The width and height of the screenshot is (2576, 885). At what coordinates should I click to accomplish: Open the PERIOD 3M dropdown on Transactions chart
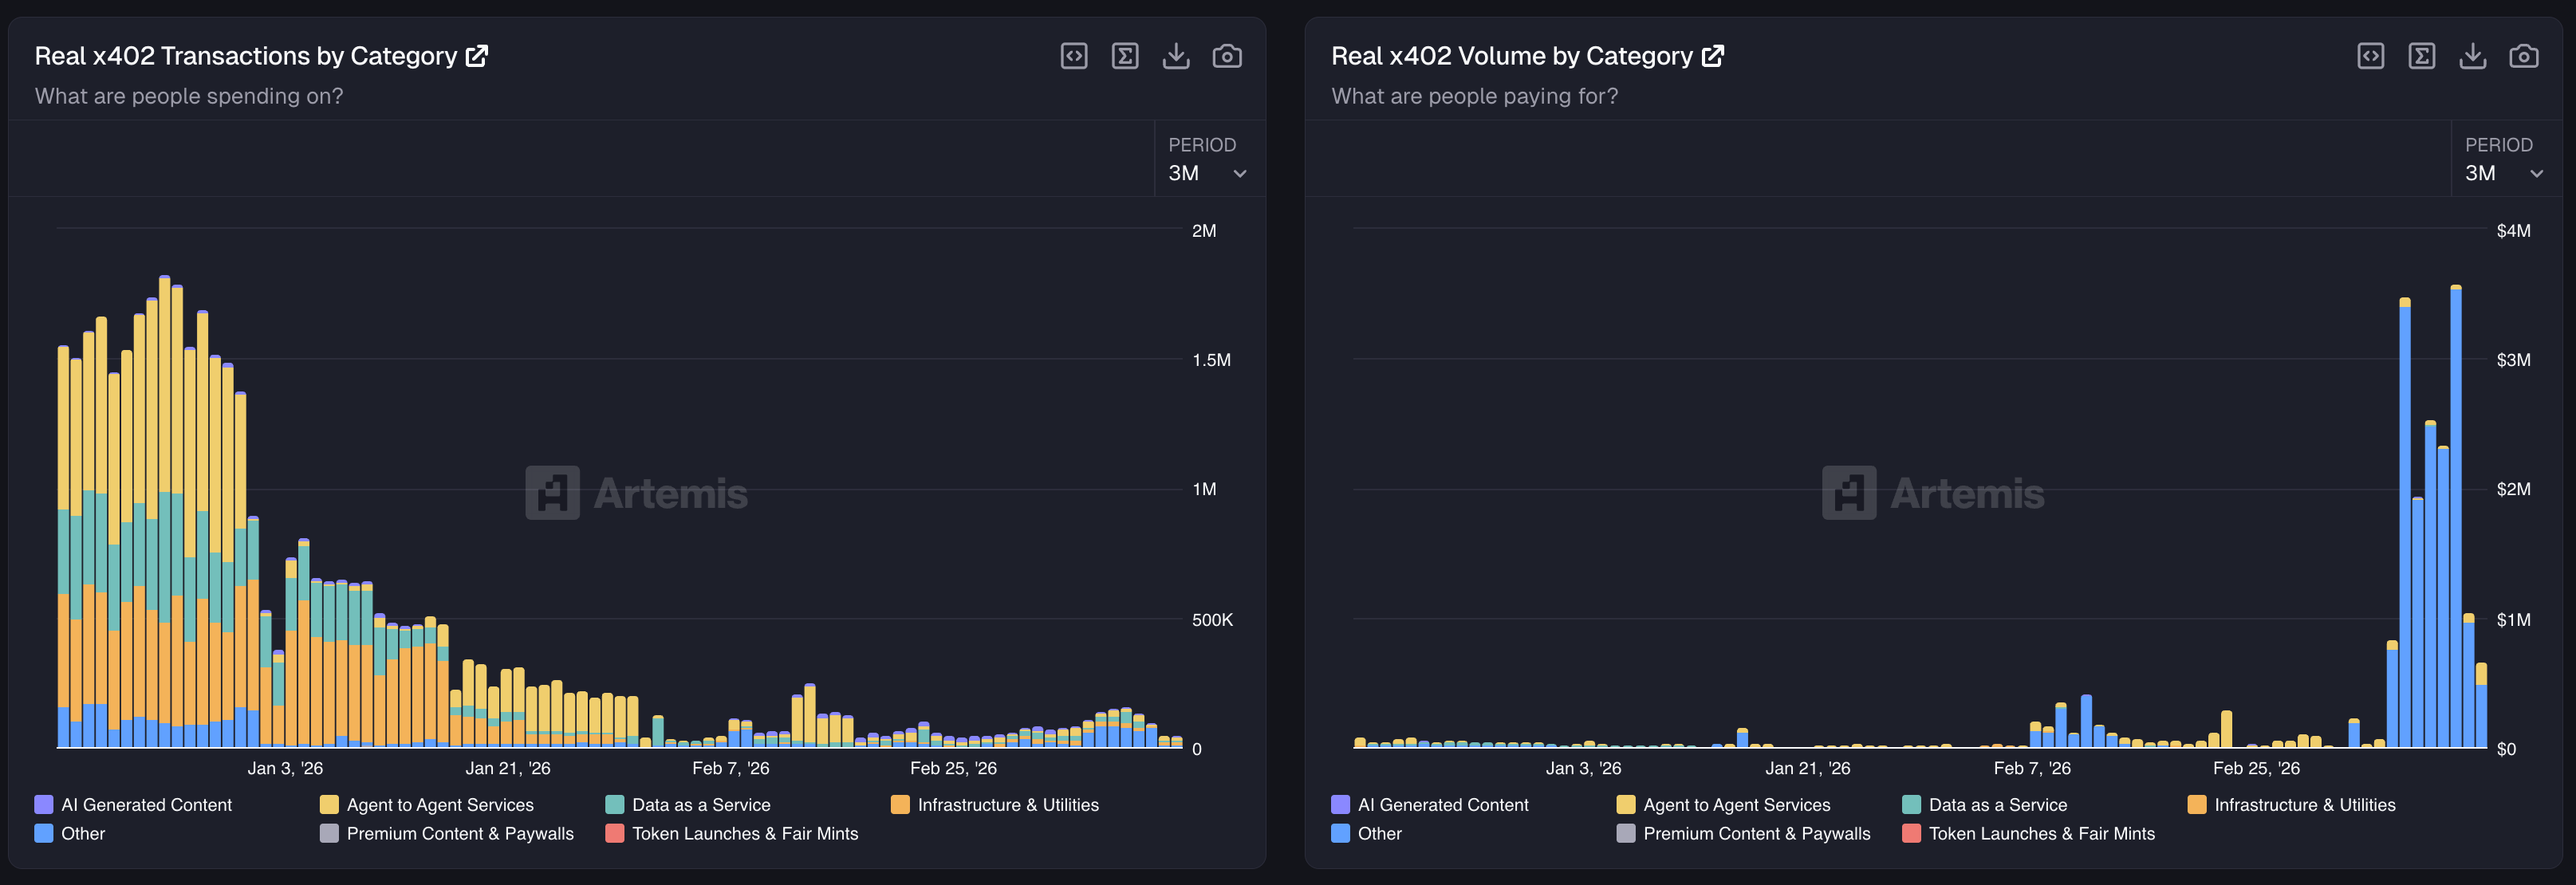[x=1207, y=173]
